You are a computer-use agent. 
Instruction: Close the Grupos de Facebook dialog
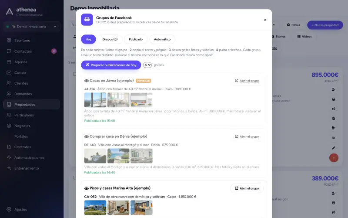click(265, 20)
